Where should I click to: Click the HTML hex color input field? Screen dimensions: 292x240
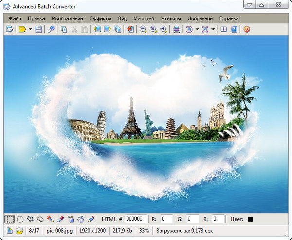(136, 219)
